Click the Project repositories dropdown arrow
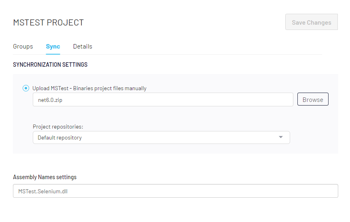 coord(281,137)
